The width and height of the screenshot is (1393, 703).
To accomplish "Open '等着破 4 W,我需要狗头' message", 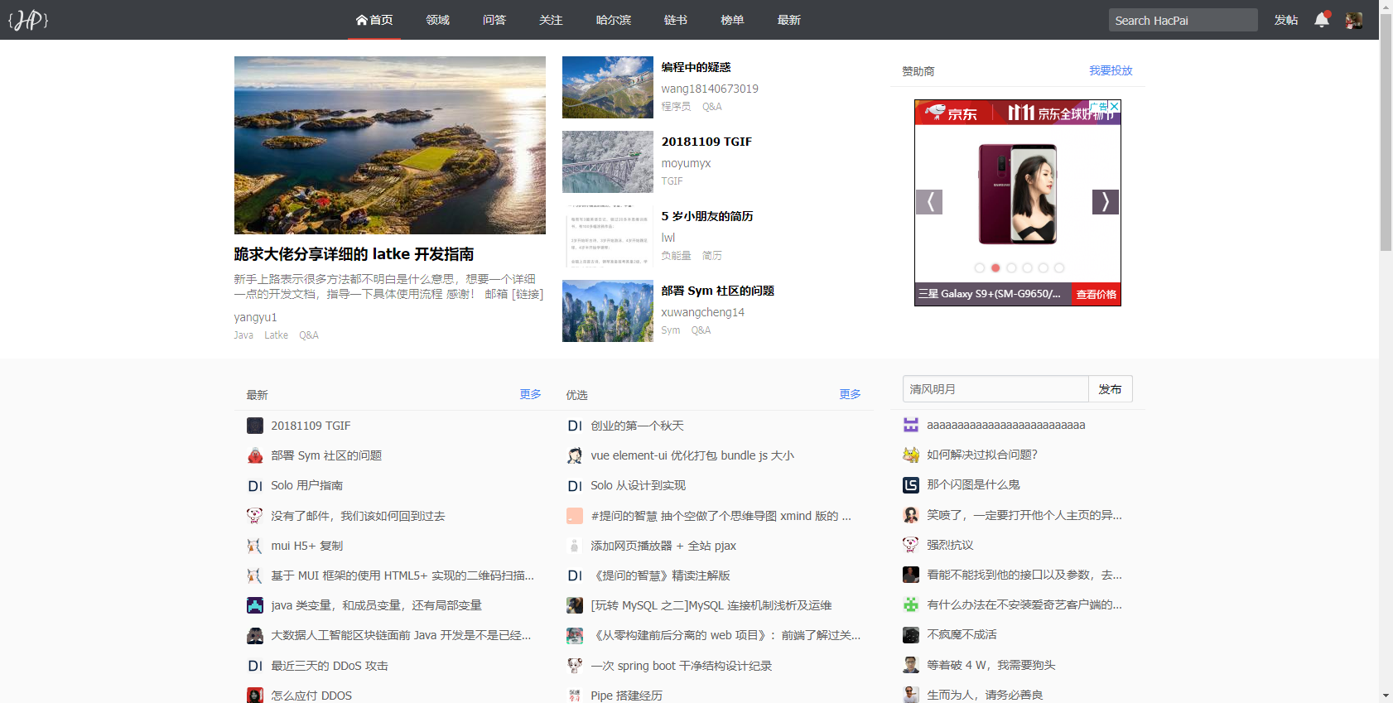I will 991,665.
